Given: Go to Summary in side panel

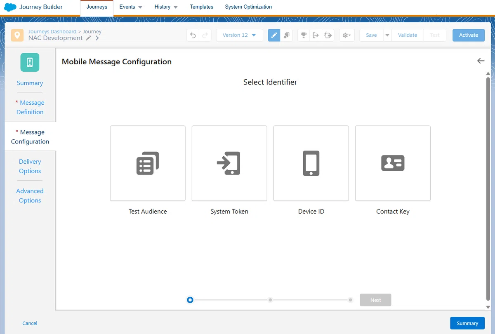Looking at the screenshot, I should pyautogui.click(x=30, y=83).
